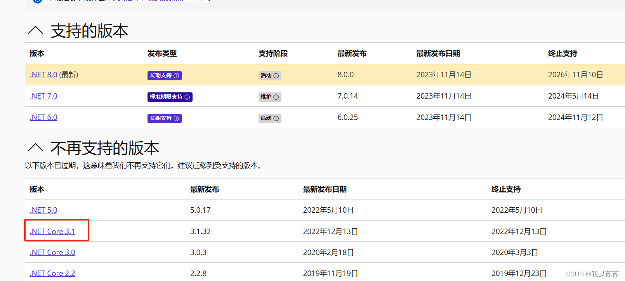Click the 长期支持 badge in .NET 8.0 row
The height and width of the screenshot is (281, 625).
click(x=165, y=76)
